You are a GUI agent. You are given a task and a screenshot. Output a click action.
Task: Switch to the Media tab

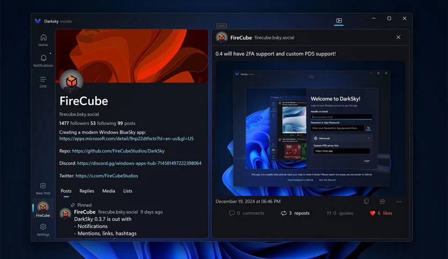109,191
